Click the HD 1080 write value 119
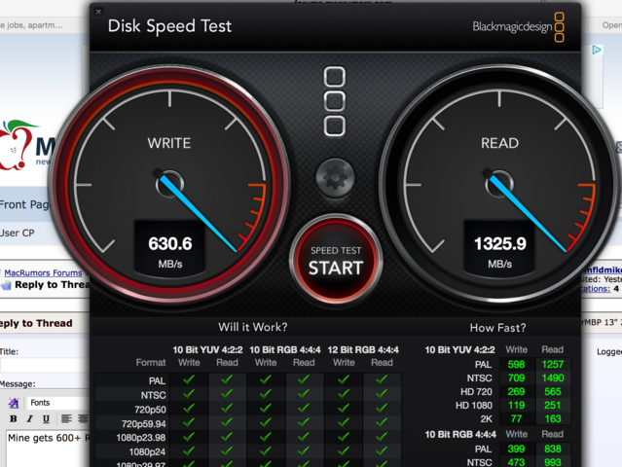This screenshot has height=467, width=622. 516,405
